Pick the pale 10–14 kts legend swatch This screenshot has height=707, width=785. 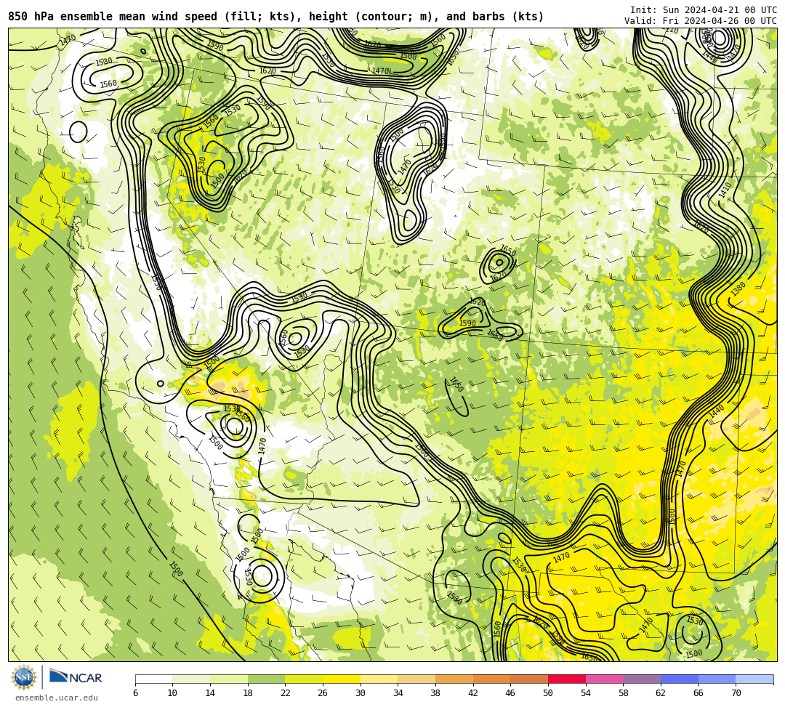[191, 679]
